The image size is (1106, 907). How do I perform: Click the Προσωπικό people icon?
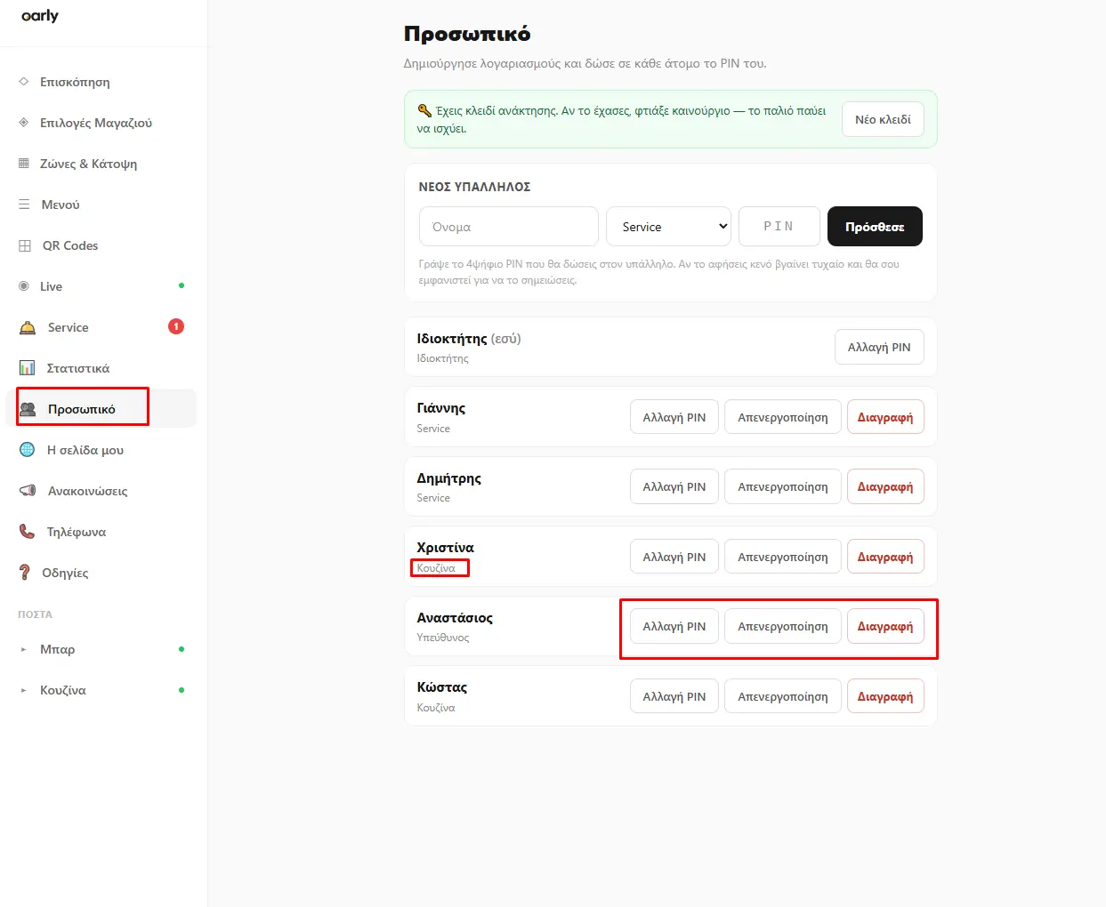pos(28,409)
